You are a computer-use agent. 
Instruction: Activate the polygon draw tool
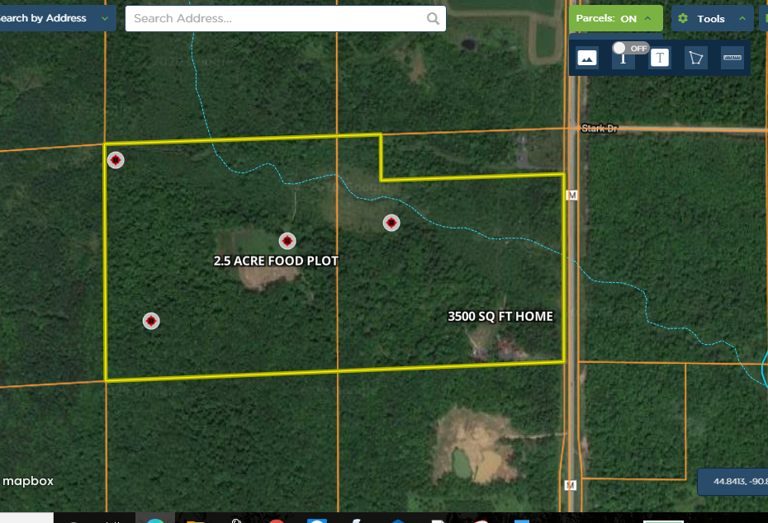(696, 58)
